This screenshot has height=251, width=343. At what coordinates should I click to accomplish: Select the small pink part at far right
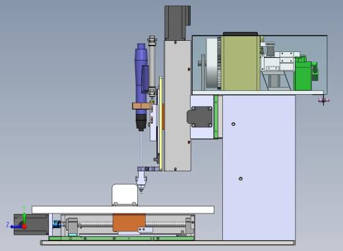click(x=324, y=100)
